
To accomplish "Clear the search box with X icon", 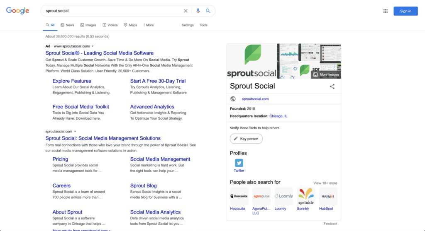I will coord(186,11).
